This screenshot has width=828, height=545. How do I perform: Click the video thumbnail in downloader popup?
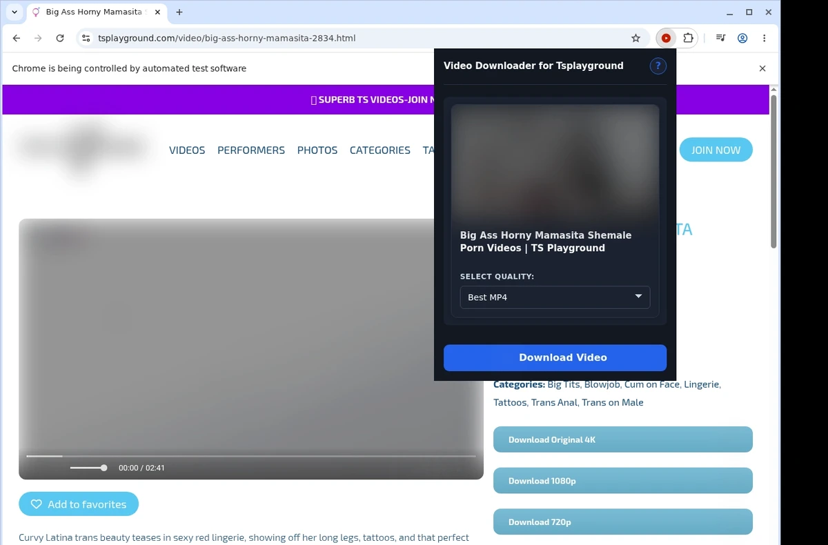(x=555, y=163)
